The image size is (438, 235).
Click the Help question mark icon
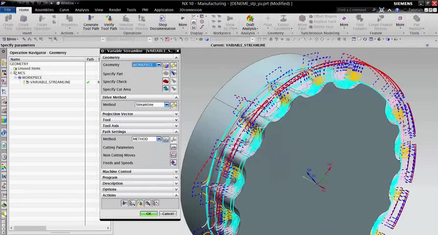(397, 10)
